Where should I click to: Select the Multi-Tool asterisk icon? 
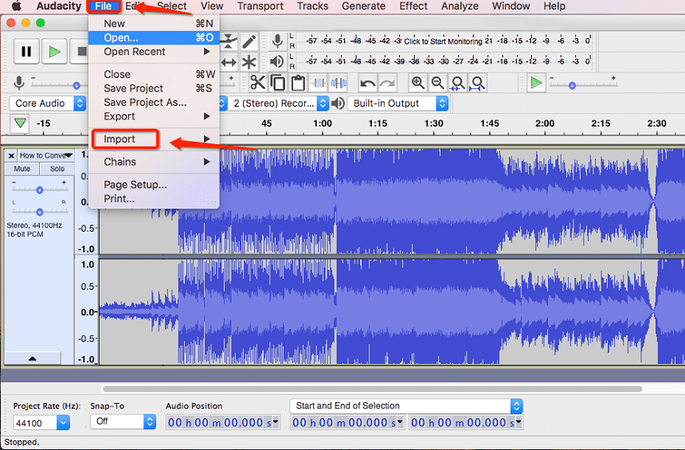[x=249, y=62]
